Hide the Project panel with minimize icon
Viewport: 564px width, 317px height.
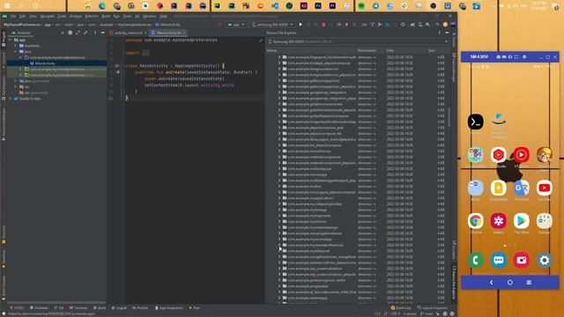coord(102,33)
